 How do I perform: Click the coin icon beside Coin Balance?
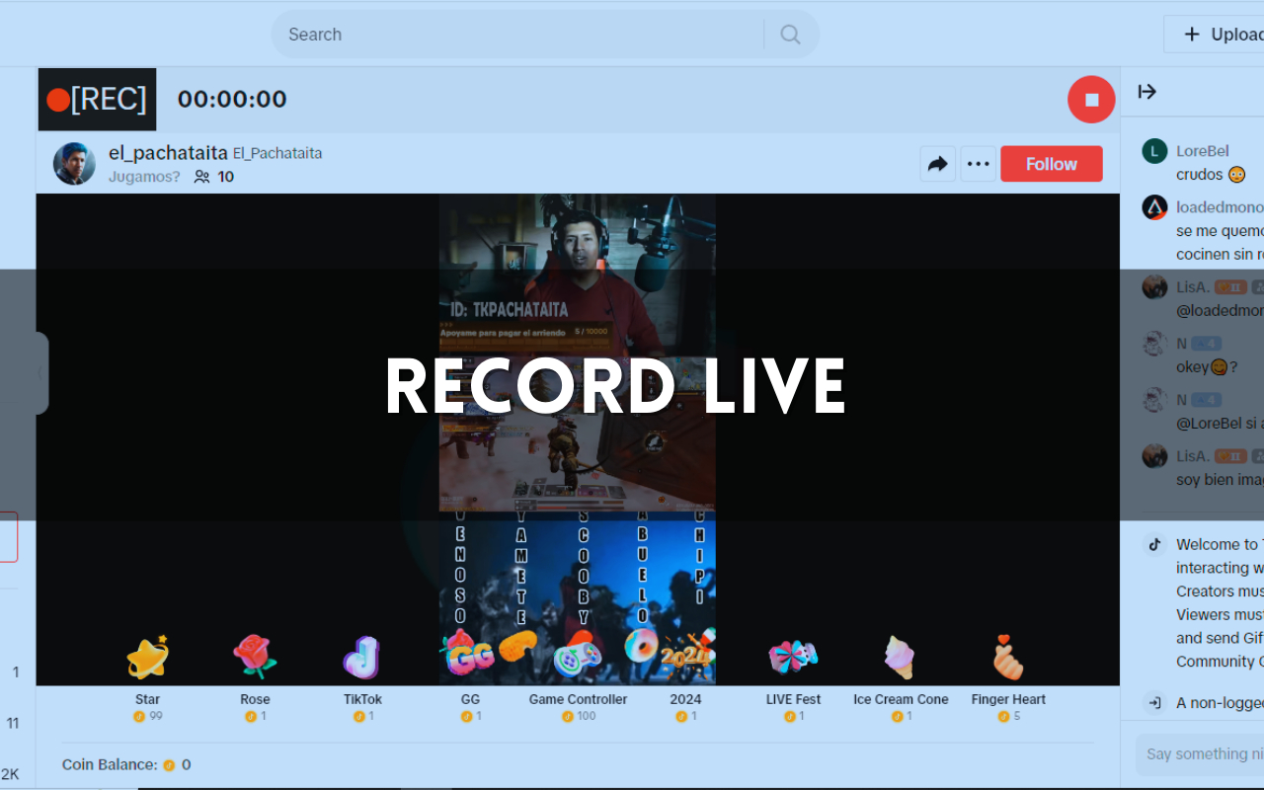click(x=168, y=764)
